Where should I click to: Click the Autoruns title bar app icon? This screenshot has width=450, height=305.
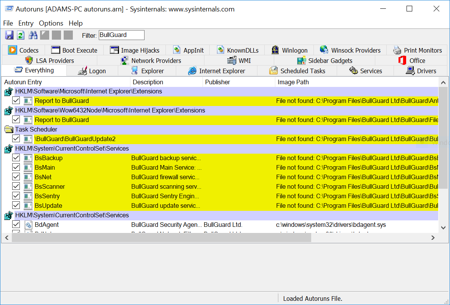[9, 9]
